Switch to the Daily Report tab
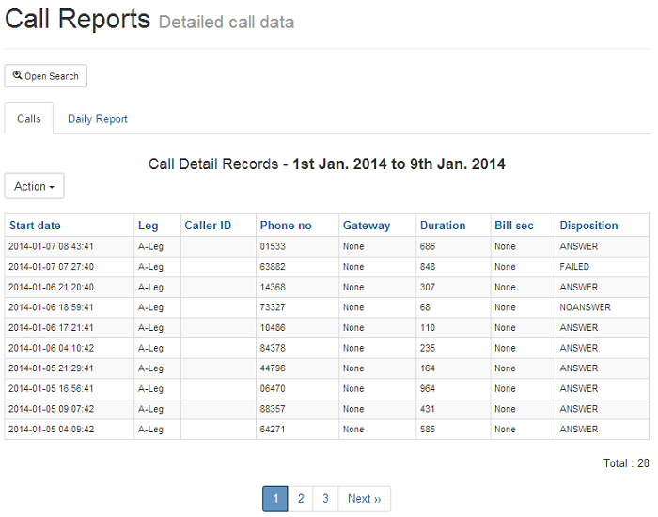658x517 pixels. coord(98,118)
